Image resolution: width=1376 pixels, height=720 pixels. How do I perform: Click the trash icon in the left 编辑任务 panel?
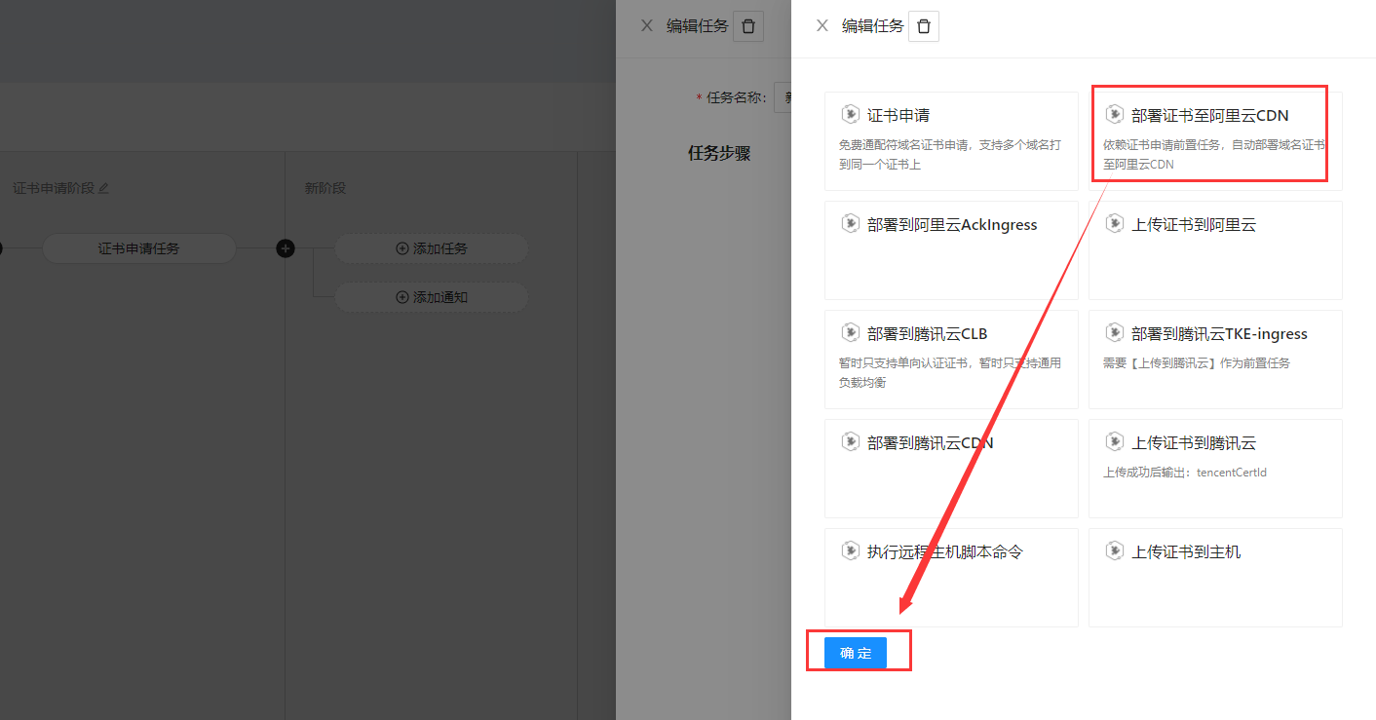click(x=747, y=26)
